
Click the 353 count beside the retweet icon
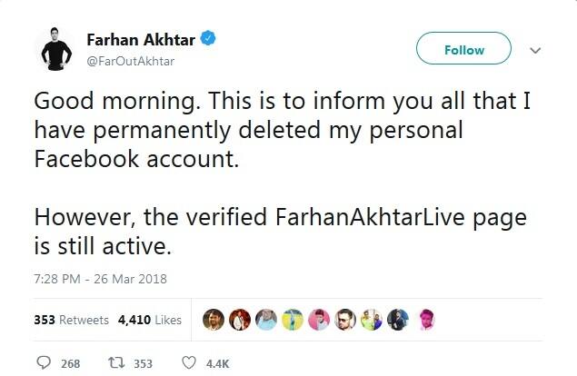click(143, 363)
